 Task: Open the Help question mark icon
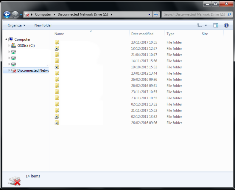click(226, 25)
